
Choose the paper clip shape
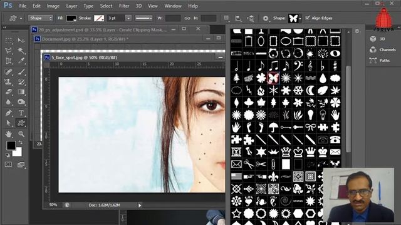click(x=273, y=164)
